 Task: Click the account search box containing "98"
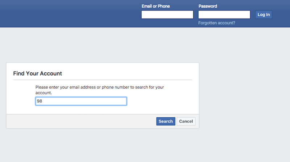click(x=81, y=101)
